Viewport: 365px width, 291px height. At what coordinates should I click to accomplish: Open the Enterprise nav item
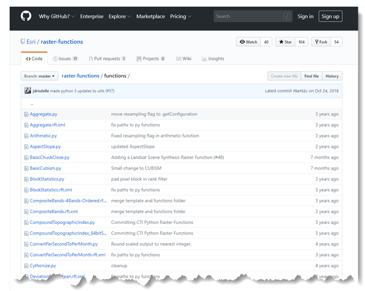[92, 16]
